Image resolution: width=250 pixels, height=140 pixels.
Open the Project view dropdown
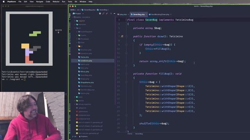(78, 14)
